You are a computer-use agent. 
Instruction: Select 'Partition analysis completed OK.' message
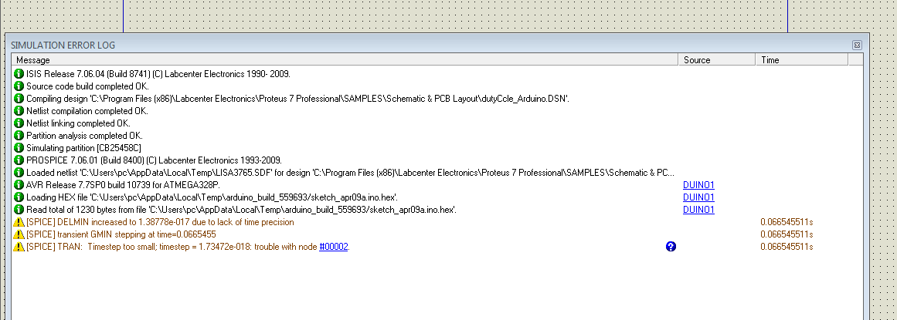click(x=85, y=136)
